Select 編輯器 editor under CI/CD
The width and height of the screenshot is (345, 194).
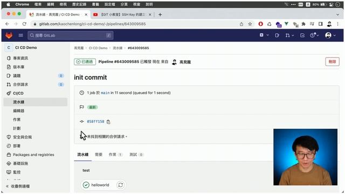[19, 111]
